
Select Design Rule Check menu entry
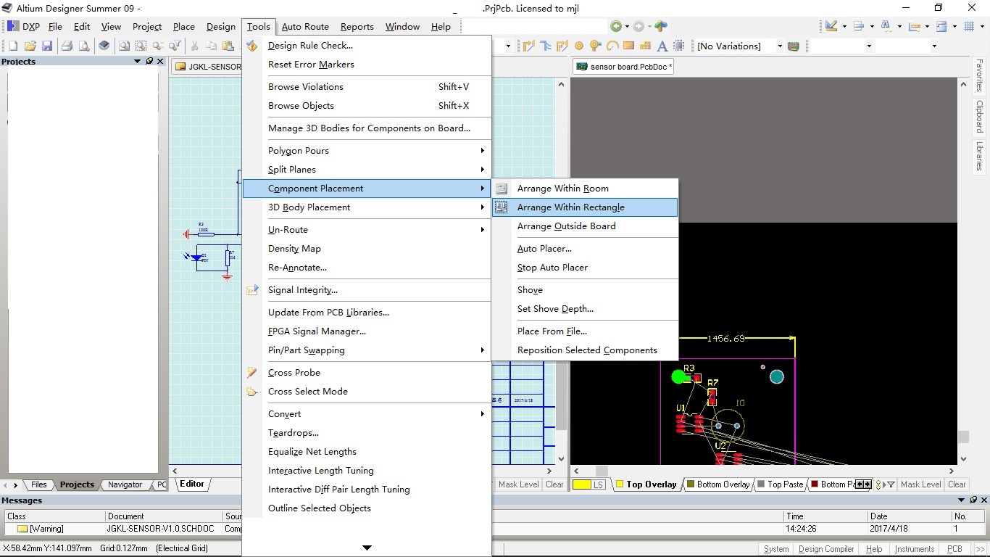(x=367, y=46)
